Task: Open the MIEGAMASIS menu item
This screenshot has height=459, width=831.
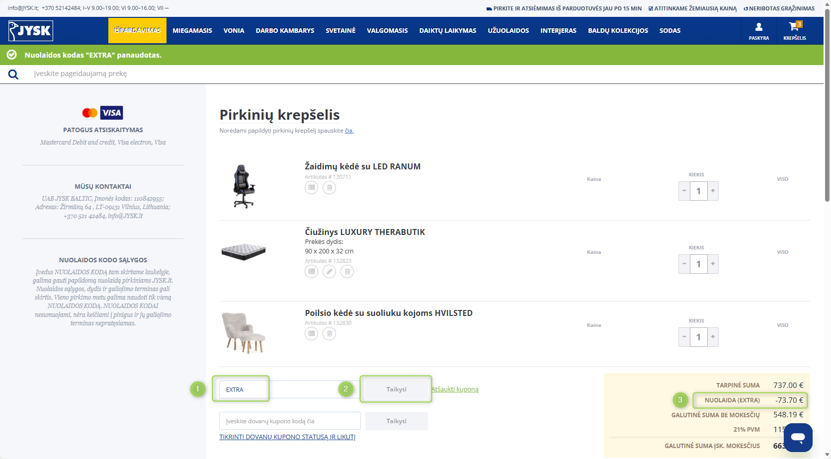Action: tap(192, 31)
